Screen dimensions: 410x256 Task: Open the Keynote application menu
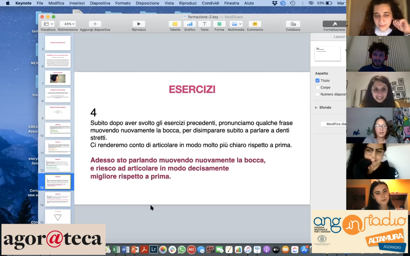point(23,3)
